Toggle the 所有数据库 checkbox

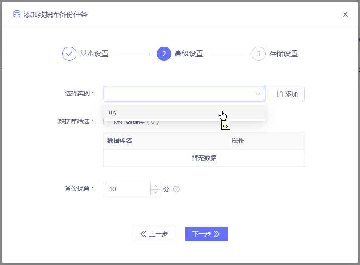coord(107,123)
